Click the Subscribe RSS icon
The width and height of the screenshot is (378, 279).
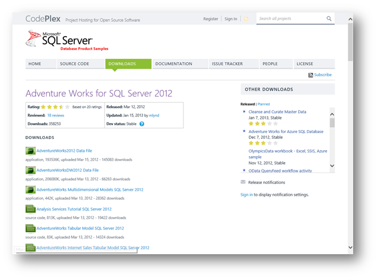point(311,75)
